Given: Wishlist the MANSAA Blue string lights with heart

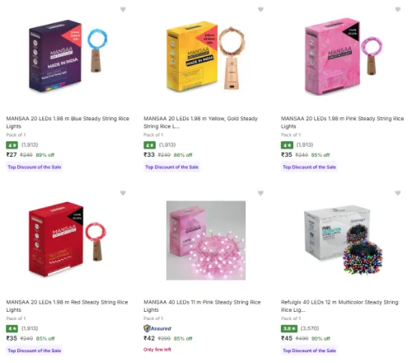Looking at the screenshot, I should click(123, 10).
